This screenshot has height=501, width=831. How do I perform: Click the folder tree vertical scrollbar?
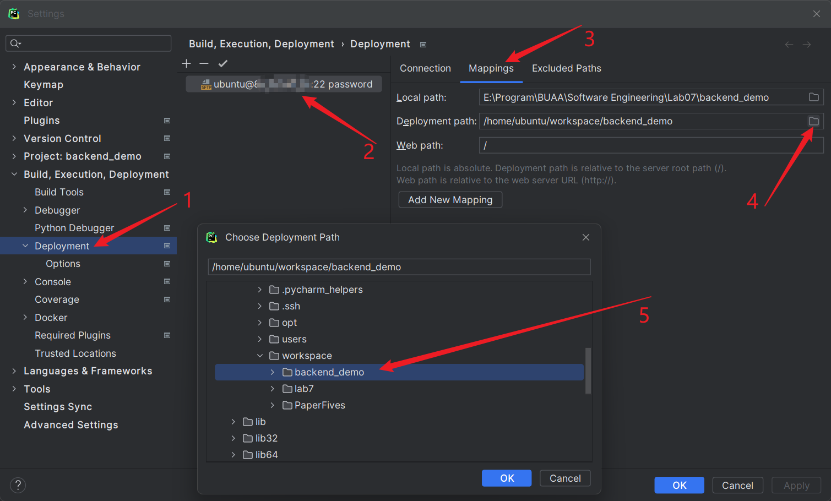pyautogui.click(x=588, y=371)
